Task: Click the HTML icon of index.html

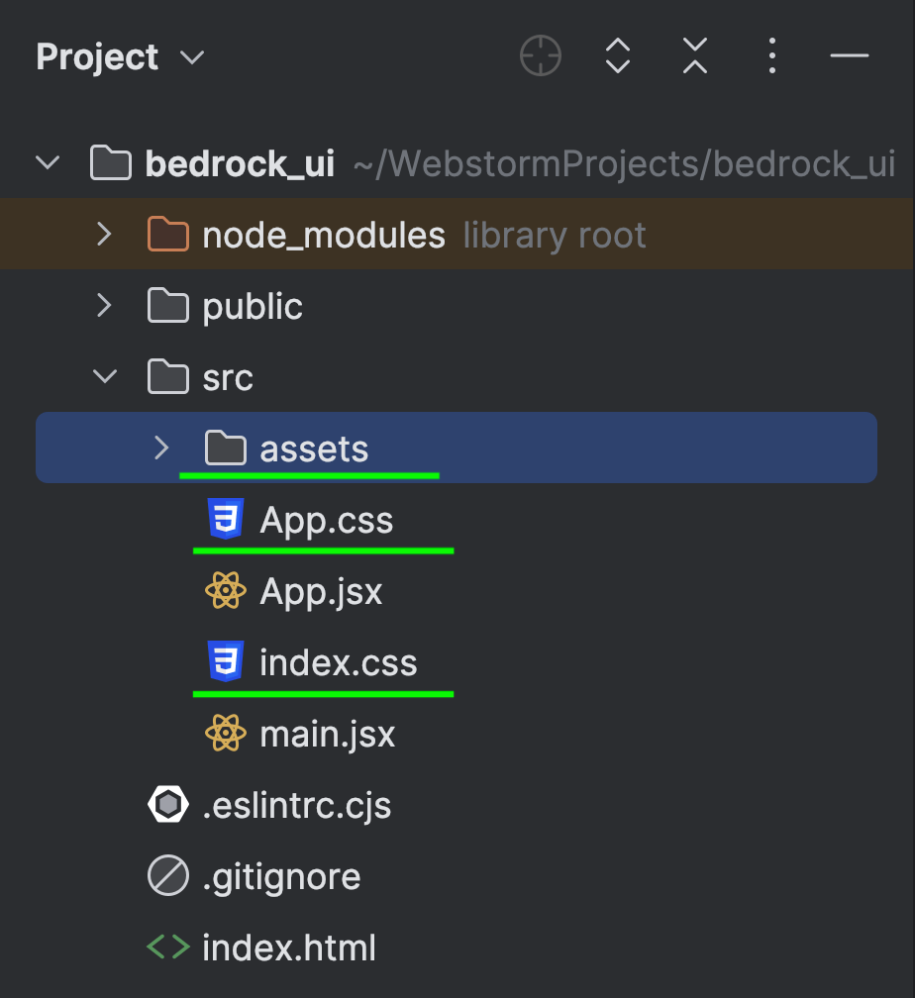Action: (167, 948)
